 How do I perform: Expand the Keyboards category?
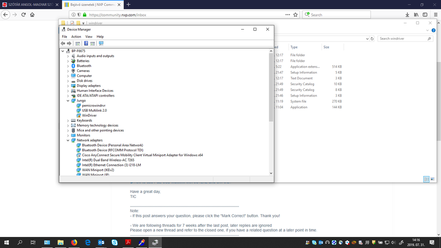68,120
